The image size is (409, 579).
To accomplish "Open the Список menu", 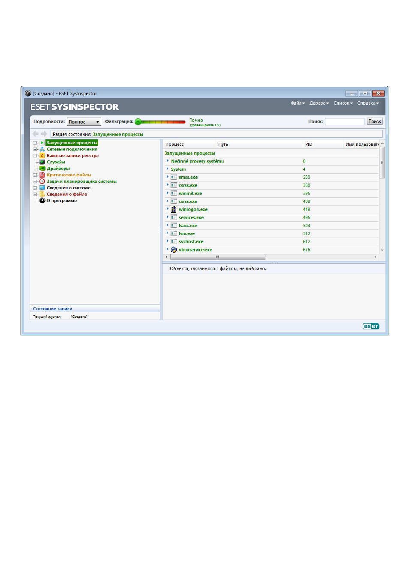I will click(x=343, y=103).
